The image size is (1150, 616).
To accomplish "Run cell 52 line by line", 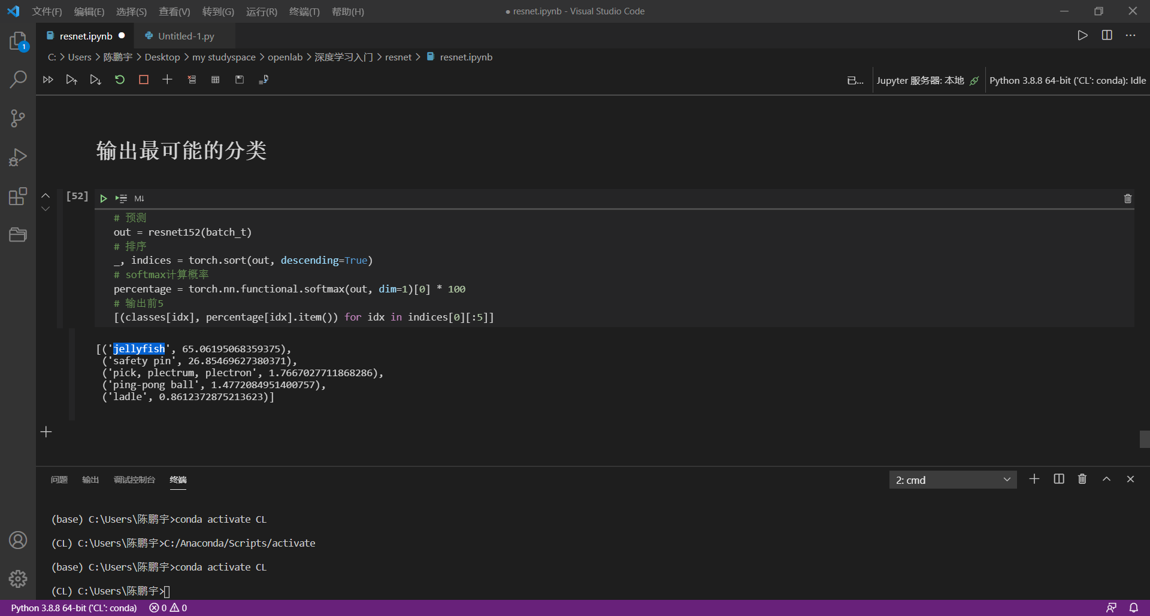I will point(122,199).
